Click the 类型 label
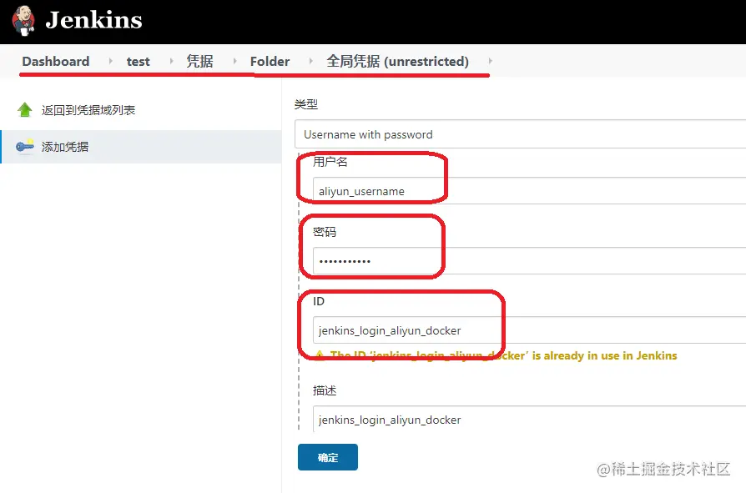 point(306,104)
